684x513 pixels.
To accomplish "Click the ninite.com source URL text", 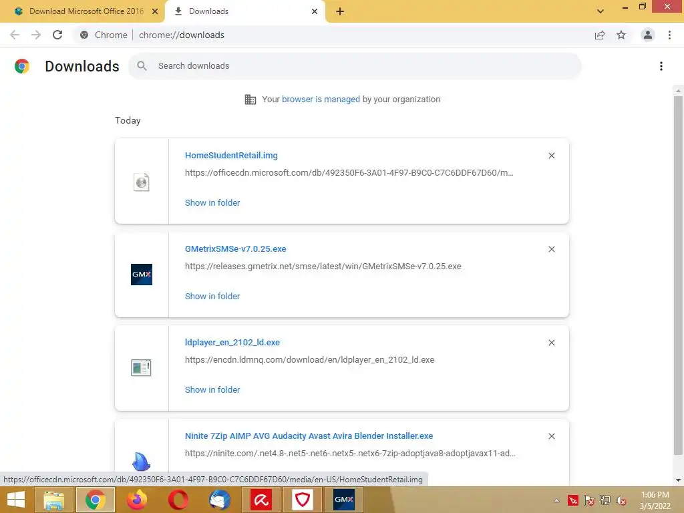I will [x=350, y=454].
